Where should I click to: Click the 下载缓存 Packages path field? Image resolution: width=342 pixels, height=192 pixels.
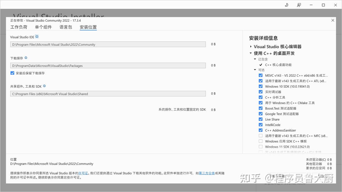click(x=108, y=66)
